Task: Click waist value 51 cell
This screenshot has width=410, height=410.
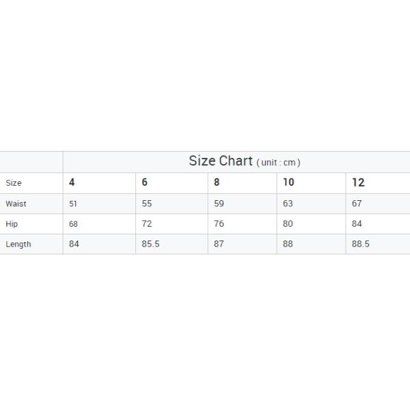Action: tap(73, 204)
